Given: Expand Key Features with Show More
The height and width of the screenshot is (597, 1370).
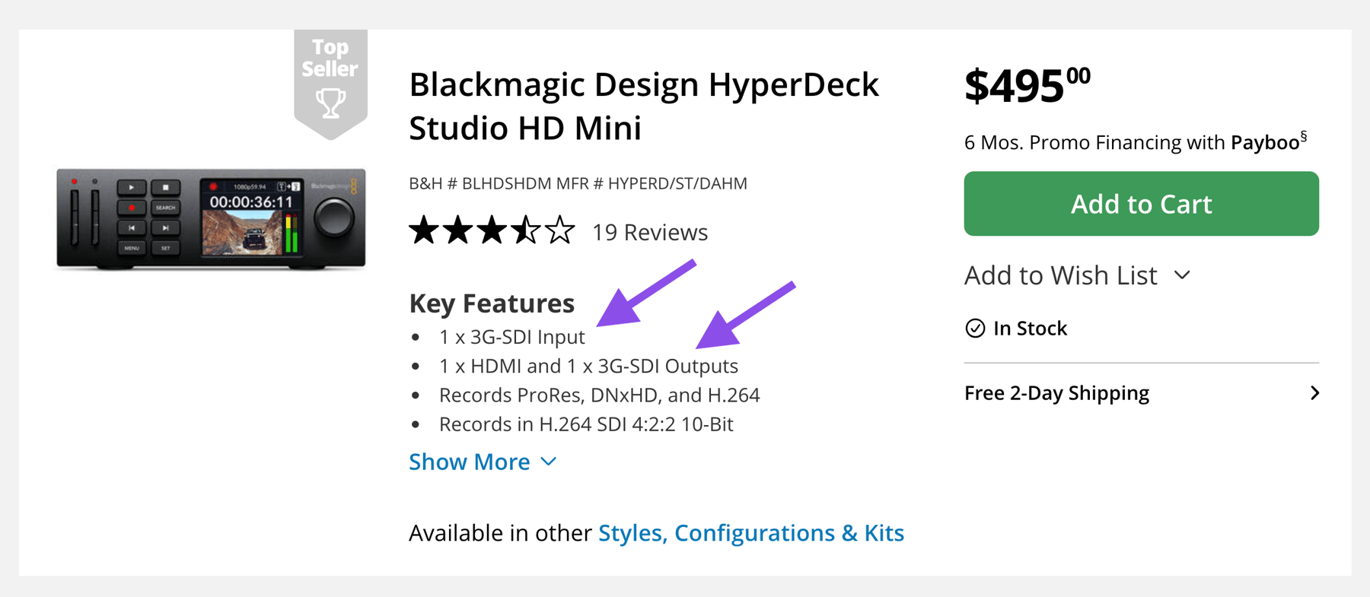Looking at the screenshot, I should click(470, 462).
